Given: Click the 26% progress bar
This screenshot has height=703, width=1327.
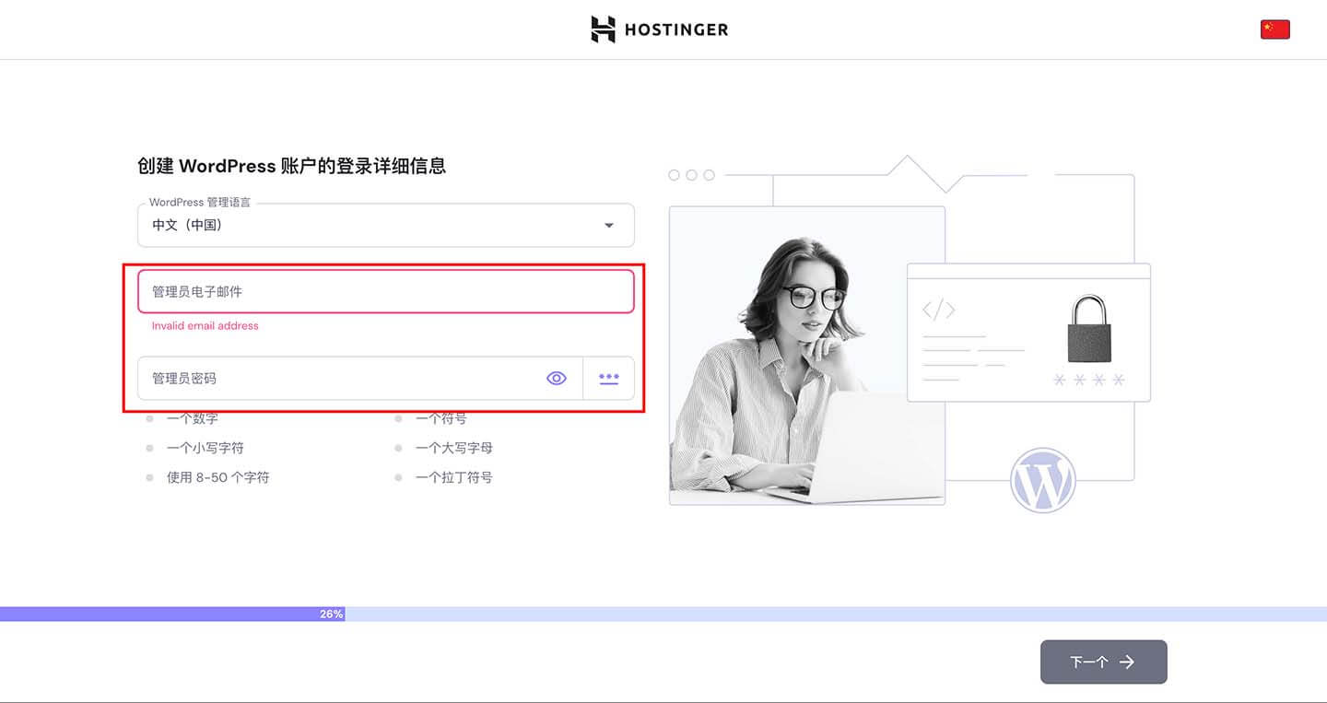Looking at the screenshot, I should pyautogui.click(x=663, y=614).
